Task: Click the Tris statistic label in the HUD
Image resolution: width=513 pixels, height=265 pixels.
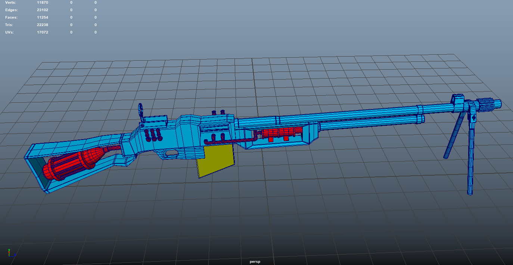Action: click(8, 25)
